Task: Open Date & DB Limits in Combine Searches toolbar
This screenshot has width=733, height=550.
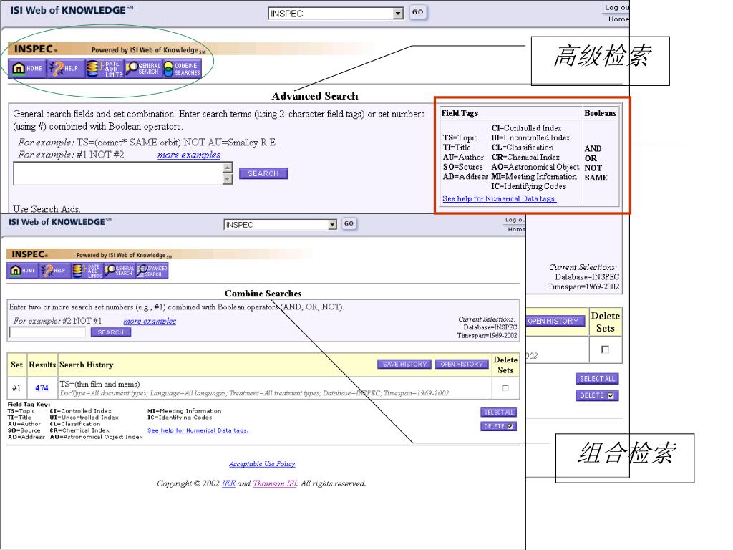Action: (x=87, y=270)
